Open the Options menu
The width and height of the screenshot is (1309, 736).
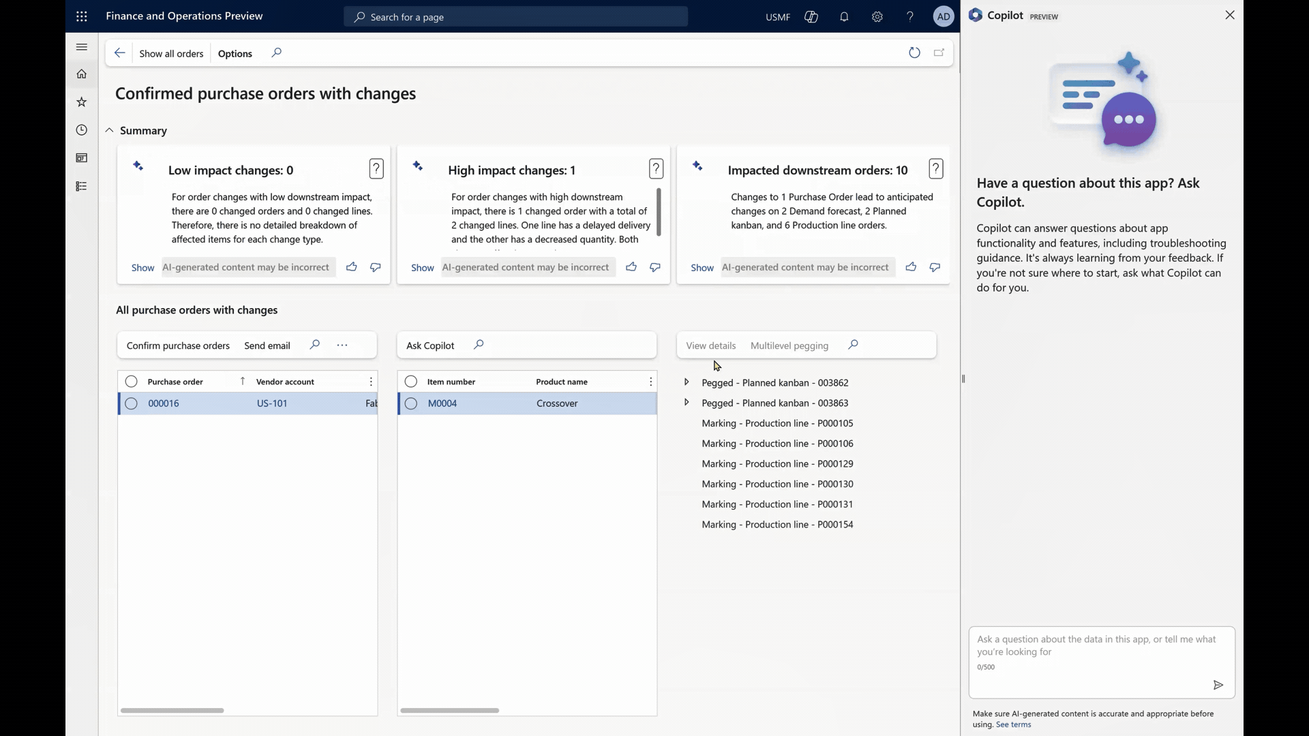[x=235, y=54]
